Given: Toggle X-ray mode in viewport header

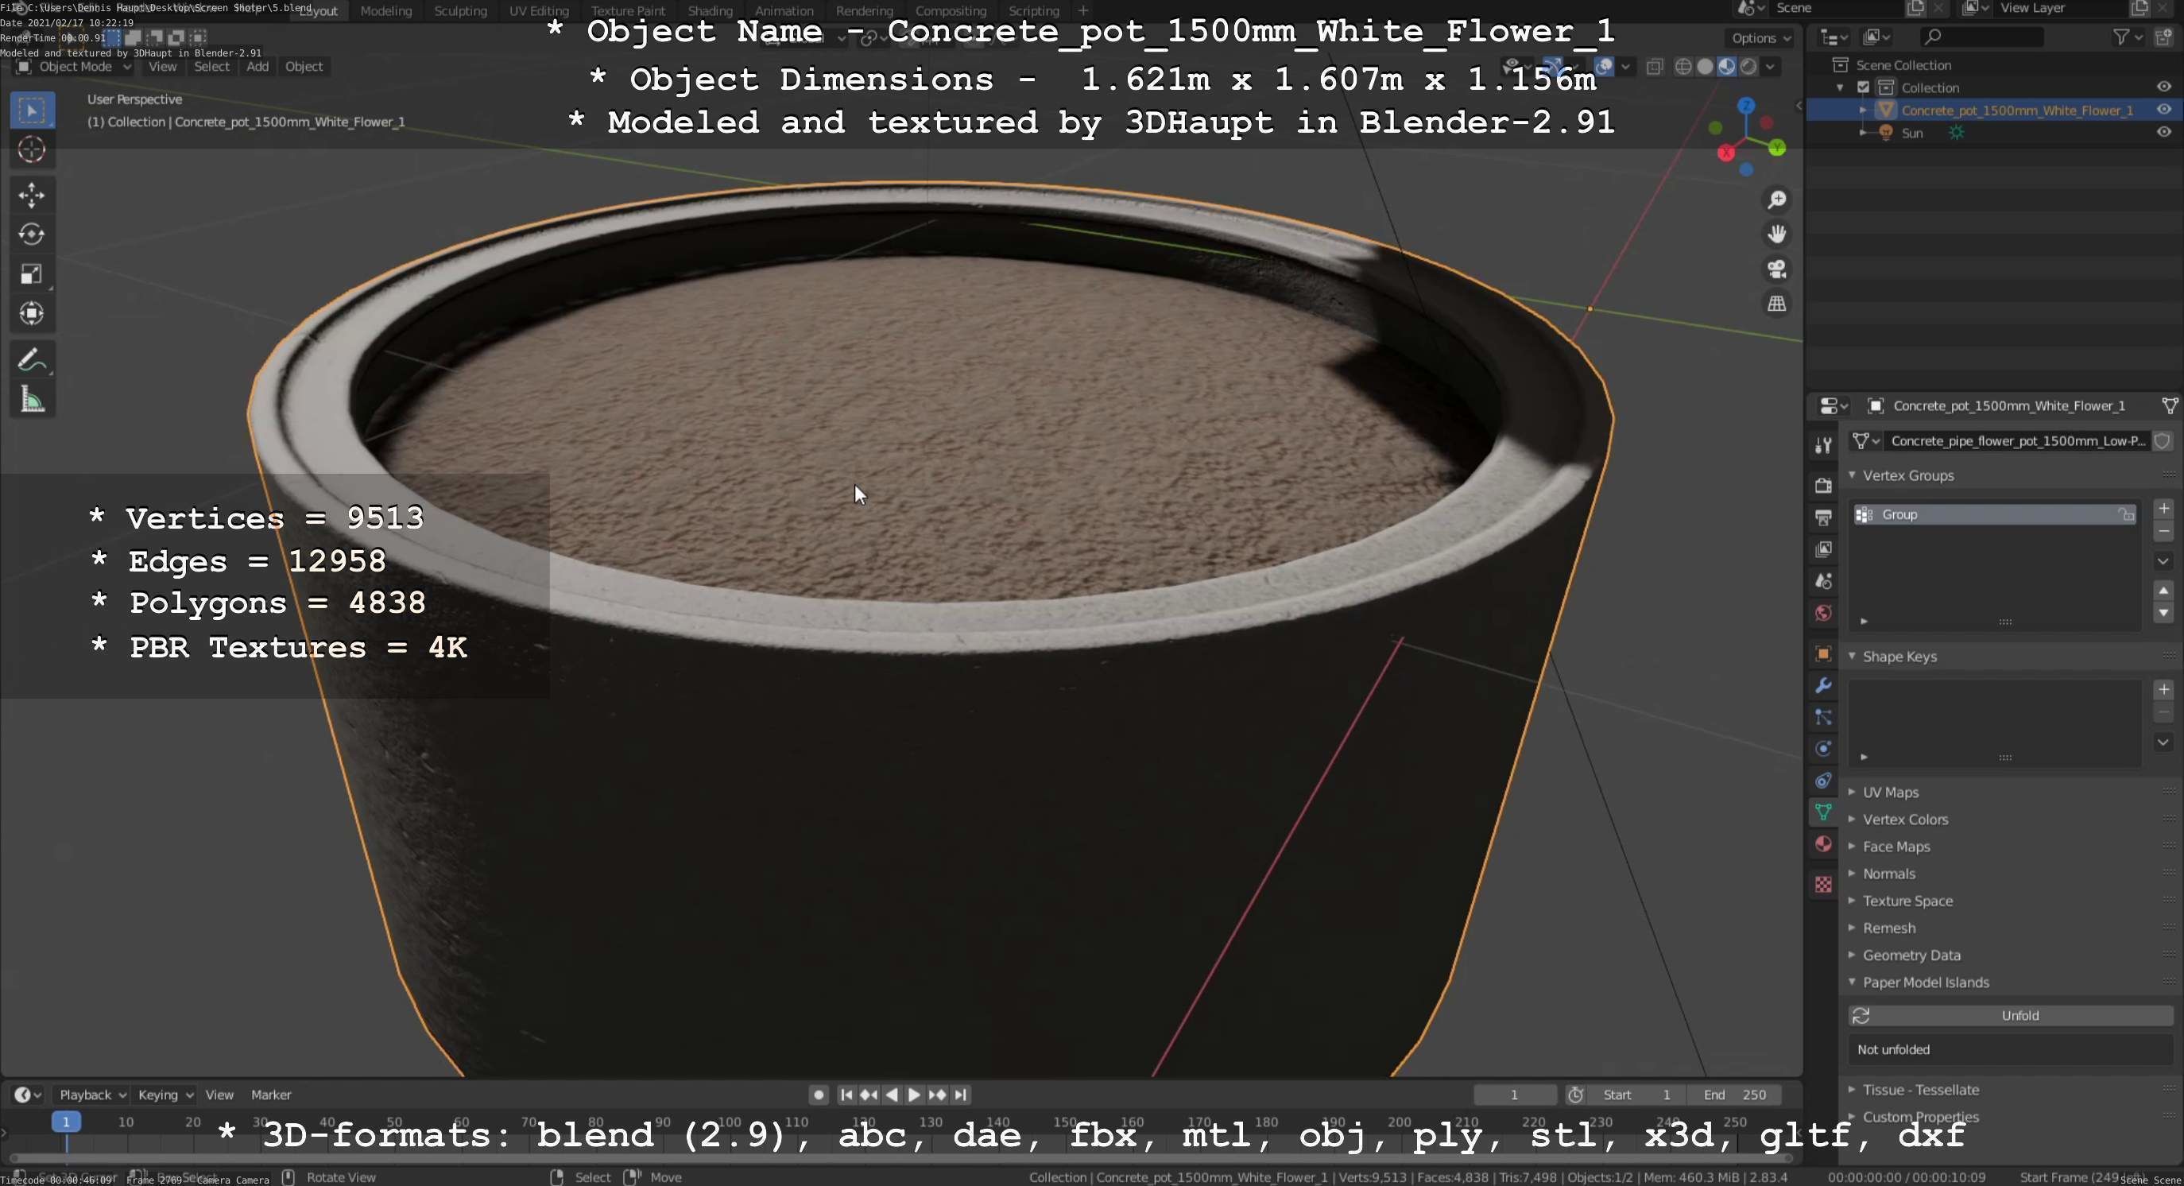Looking at the screenshot, I should (x=1654, y=67).
